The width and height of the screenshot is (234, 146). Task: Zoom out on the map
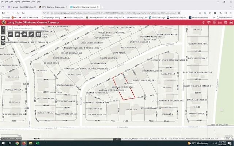(3, 32)
